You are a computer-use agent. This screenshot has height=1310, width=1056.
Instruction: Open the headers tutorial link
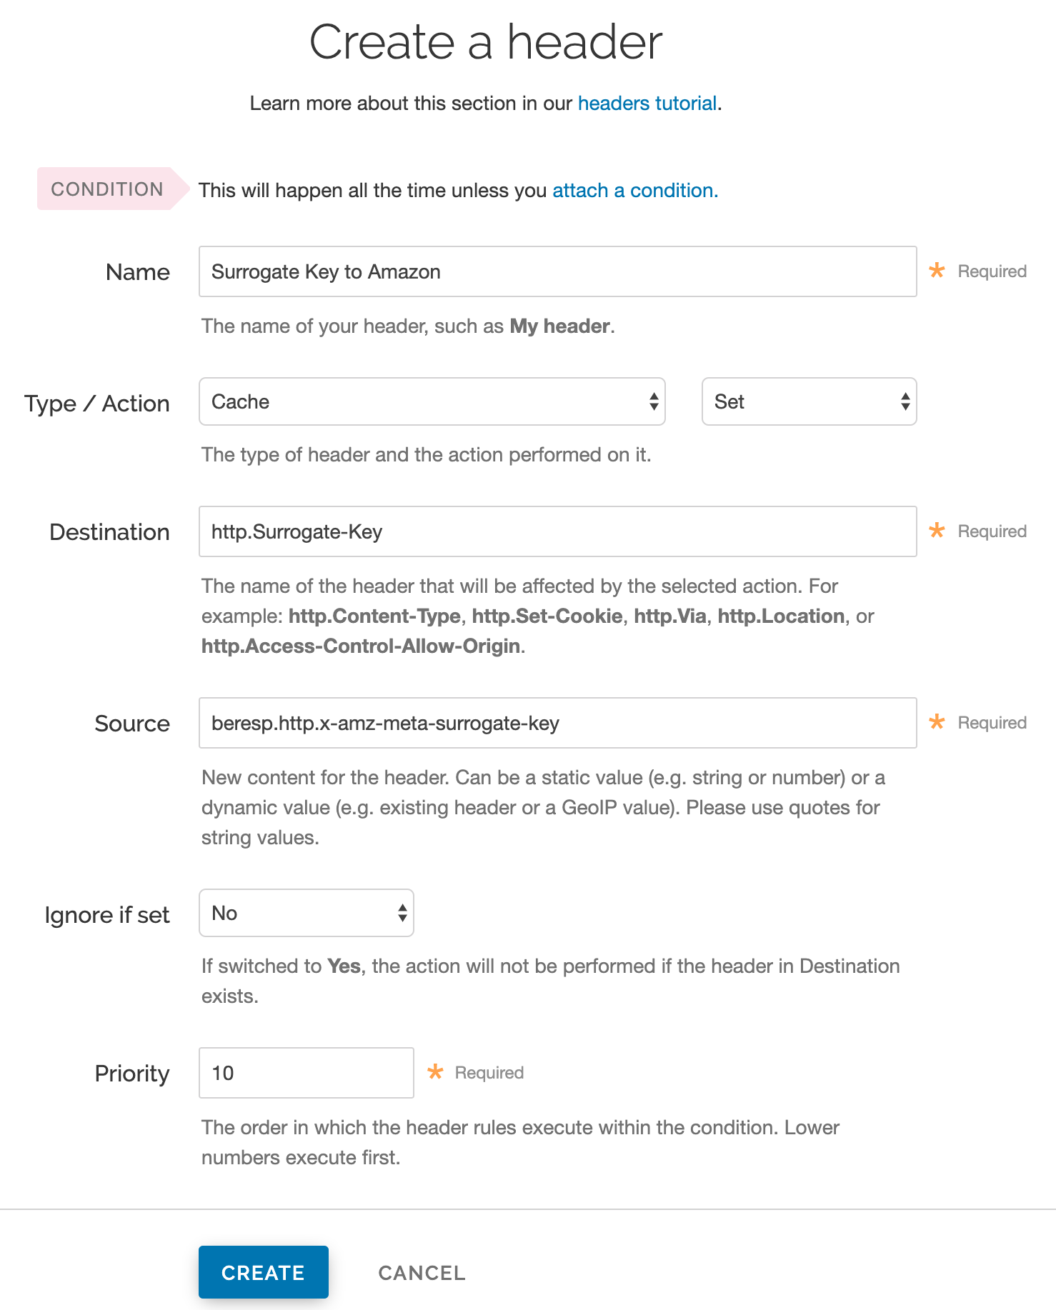click(647, 103)
